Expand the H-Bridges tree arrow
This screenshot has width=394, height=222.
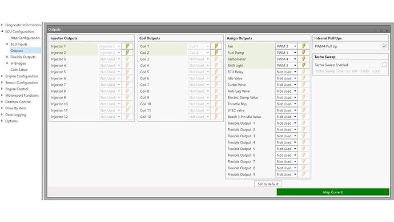pyautogui.click(x=7, y=63)
